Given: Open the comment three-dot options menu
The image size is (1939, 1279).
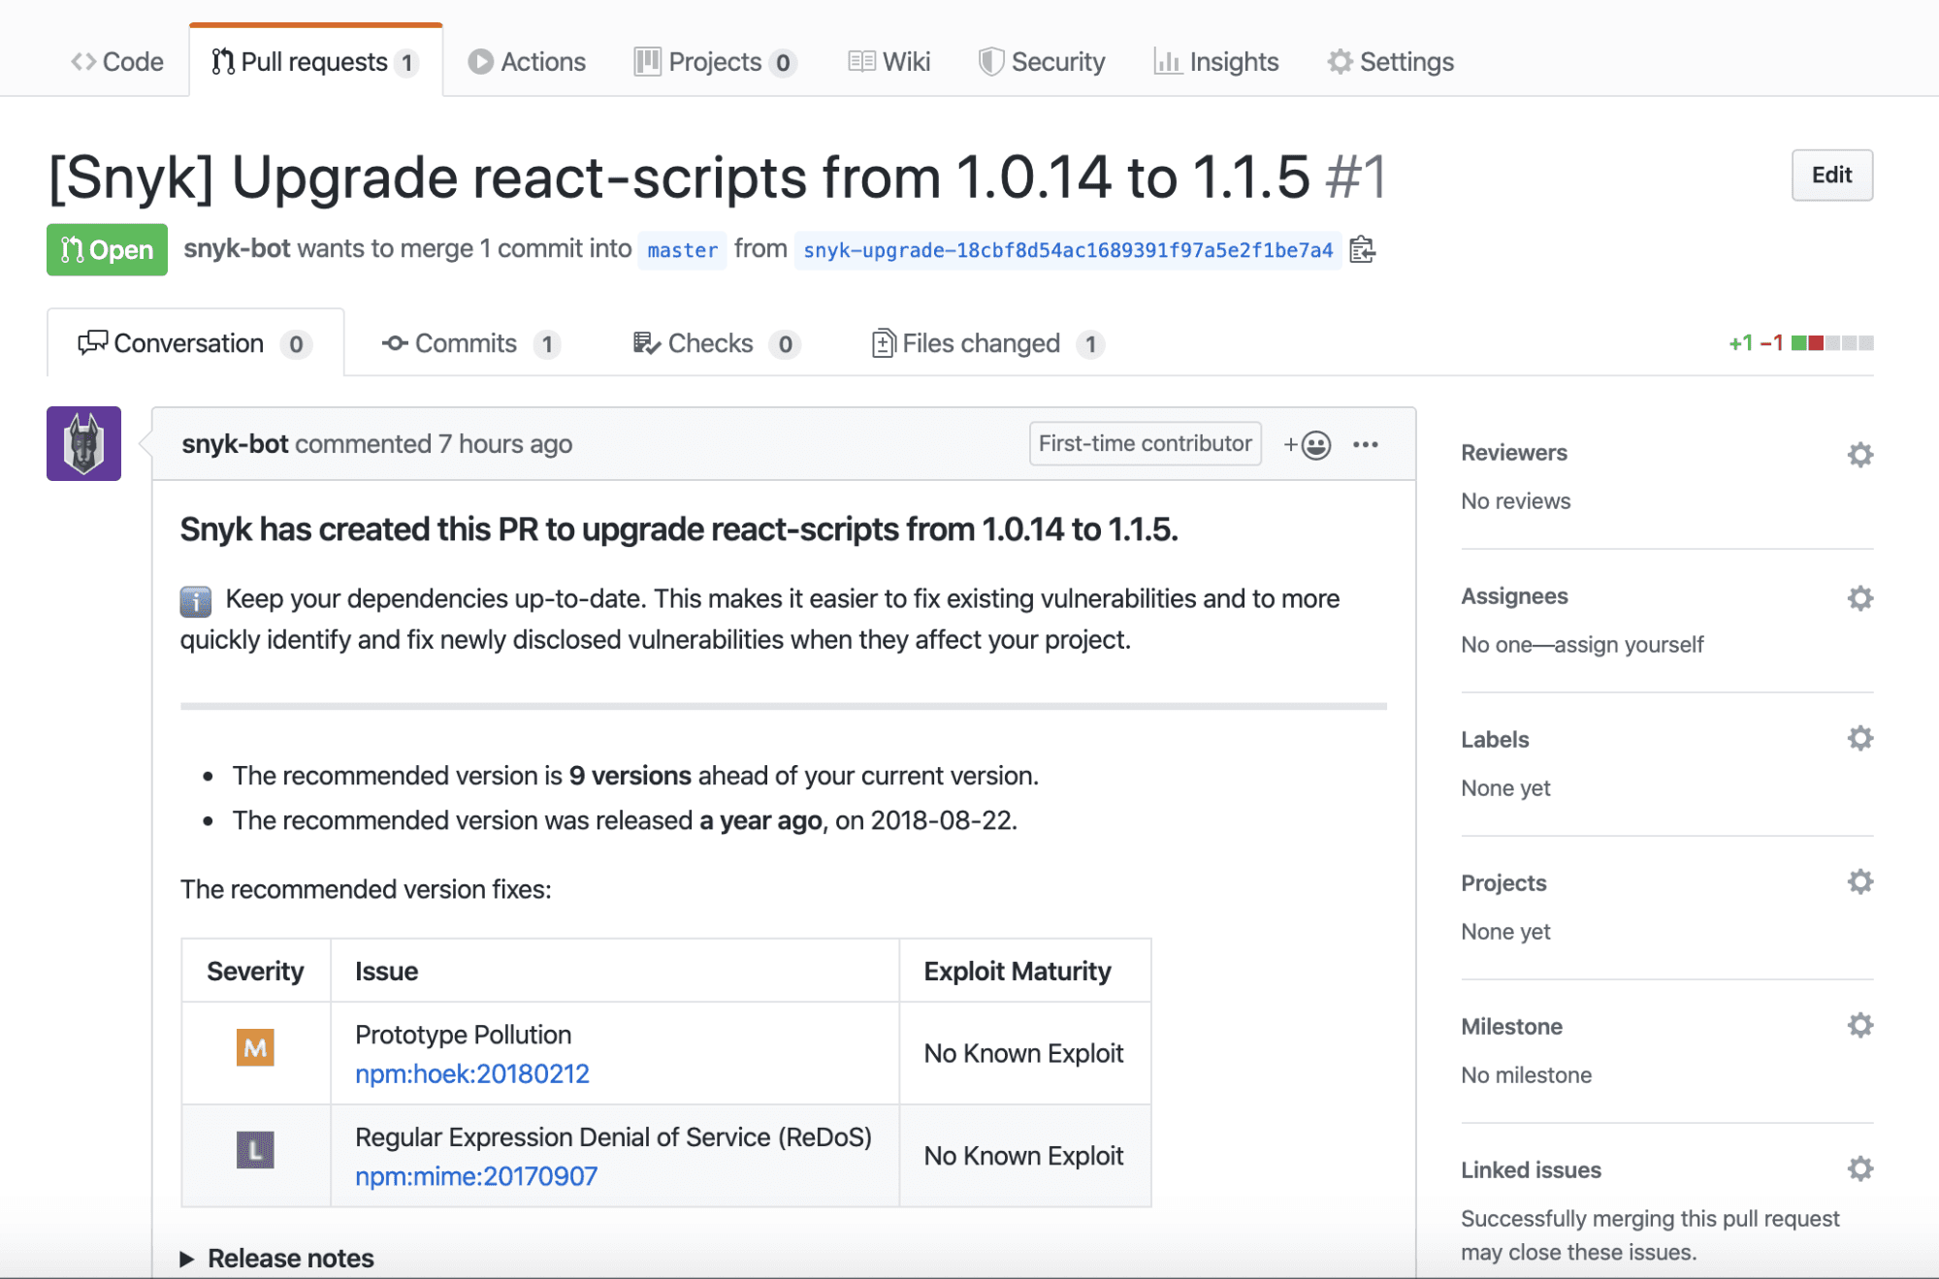Looking at the screenshot, I should tap(1366, 444).
